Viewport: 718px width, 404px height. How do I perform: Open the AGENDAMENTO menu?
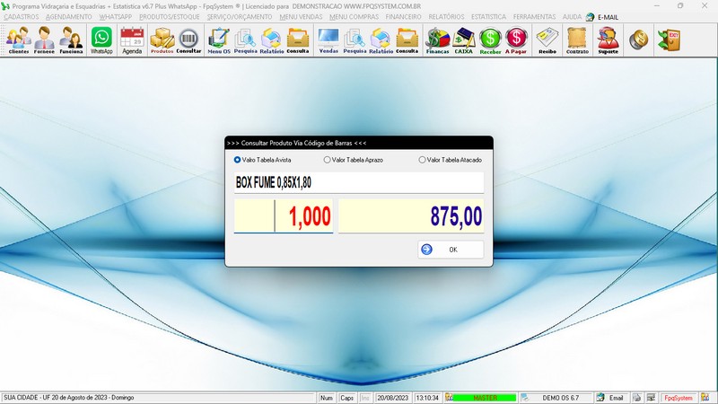coord(69,17)
